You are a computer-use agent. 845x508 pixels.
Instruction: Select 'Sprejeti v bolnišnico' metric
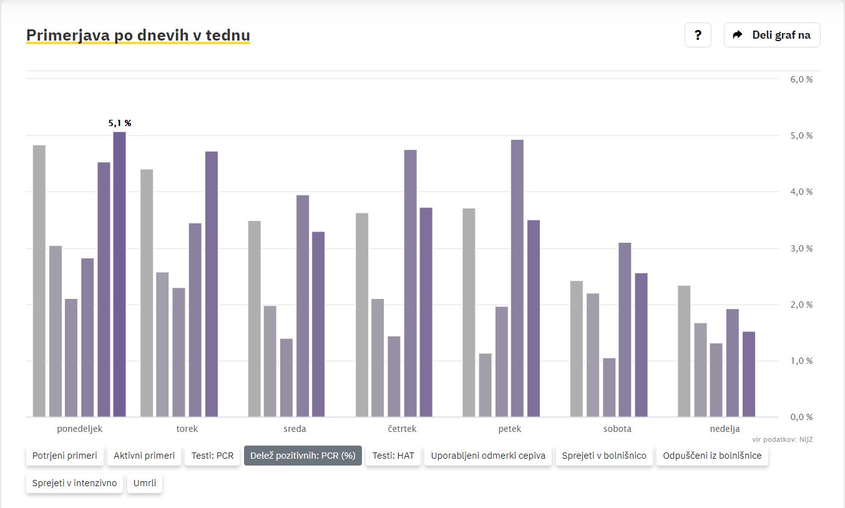(603, 456)
